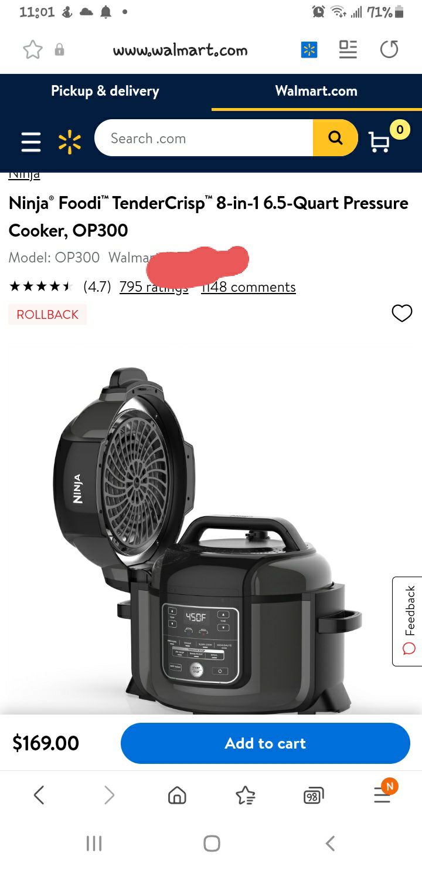Submit search with yellow magnifier button

335,138
